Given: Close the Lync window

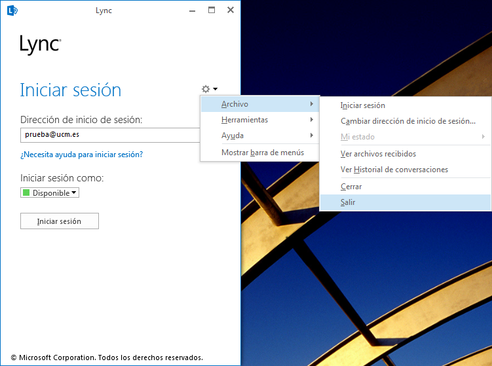Looking at the screenshot, I should 231,10.
